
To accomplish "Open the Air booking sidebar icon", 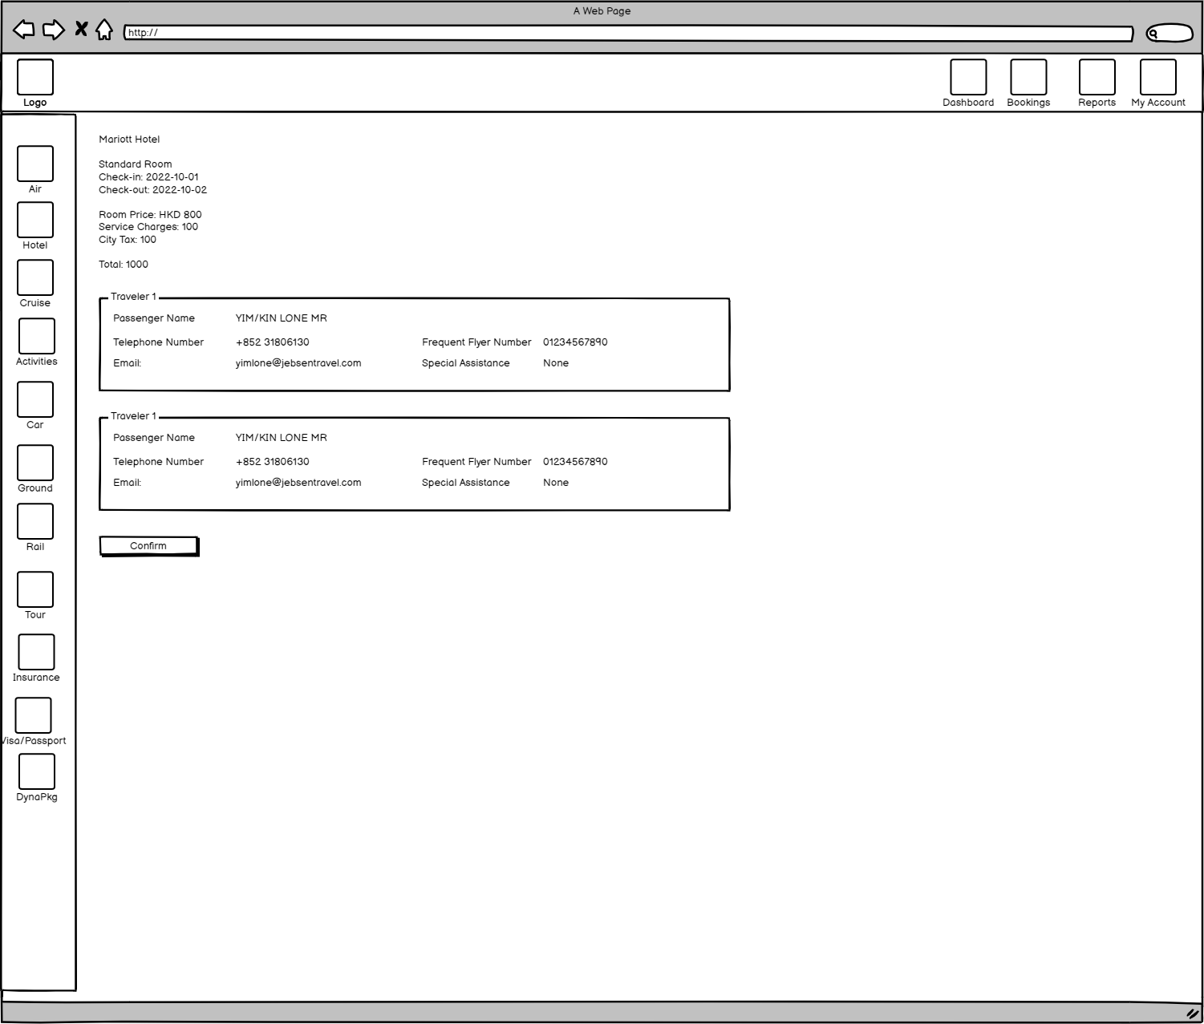I will (x=35, y=164).
